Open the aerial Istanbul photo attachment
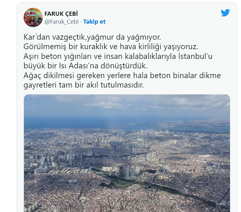This screenshot has height=212, width=241. (127, 153)
